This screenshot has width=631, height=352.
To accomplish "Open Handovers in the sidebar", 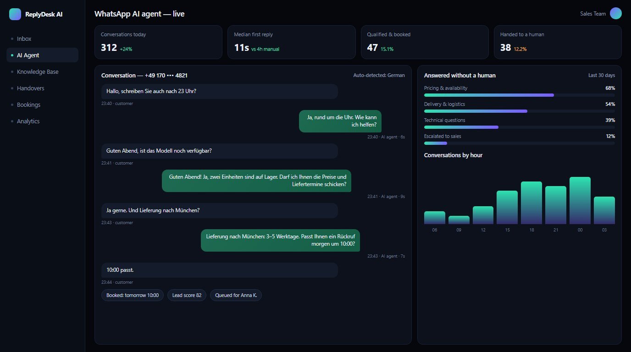I will (42, 88).
